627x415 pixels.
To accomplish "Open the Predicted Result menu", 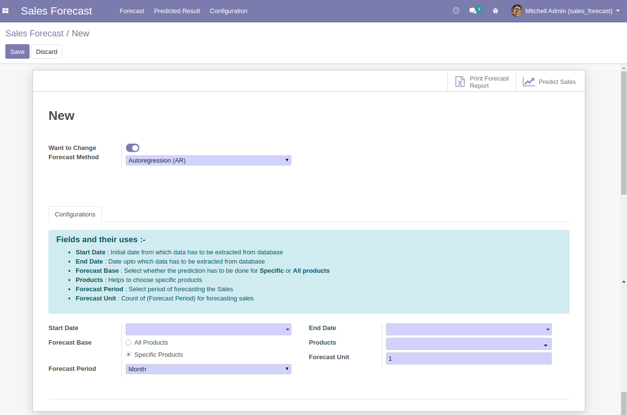I will [177, 11].
